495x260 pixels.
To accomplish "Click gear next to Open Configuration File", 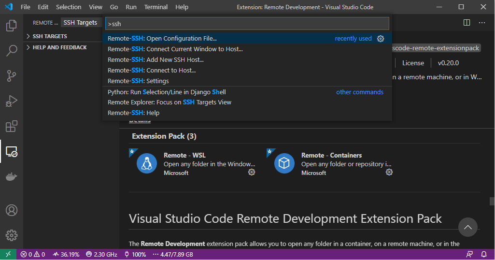I will [x=381, y=39].
